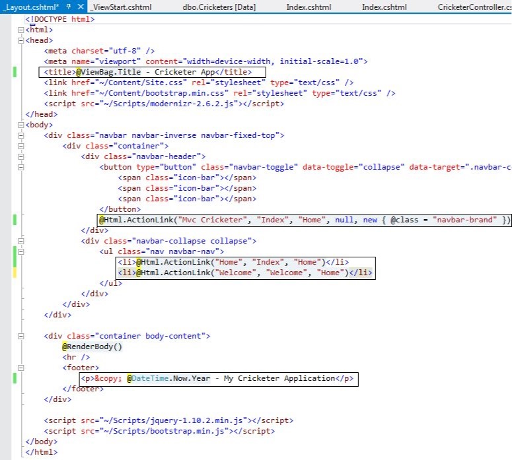
Task: Collapse the body-content container div
Action: (x=21, y=336)
